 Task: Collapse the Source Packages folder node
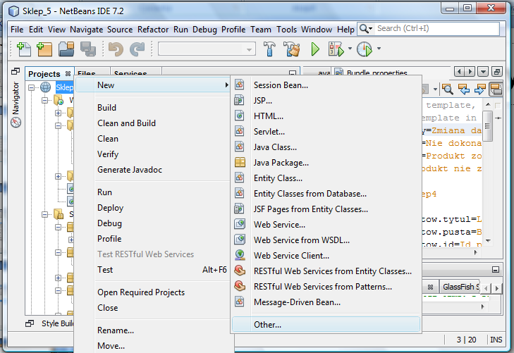tap(45, 215)
